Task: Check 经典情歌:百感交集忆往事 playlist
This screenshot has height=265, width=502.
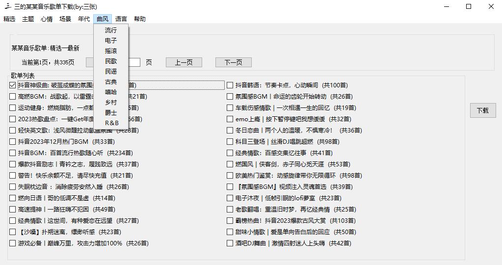Action: 230,153
